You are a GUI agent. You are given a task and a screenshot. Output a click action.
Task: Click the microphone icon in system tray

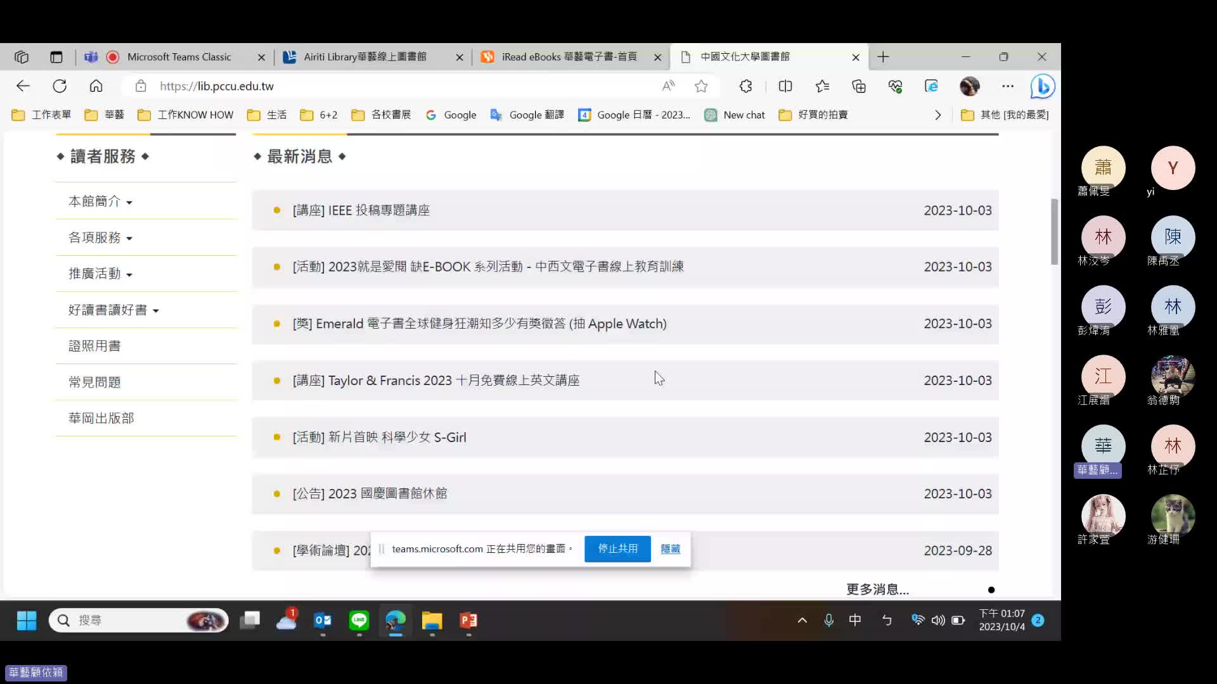coord(828,621)
